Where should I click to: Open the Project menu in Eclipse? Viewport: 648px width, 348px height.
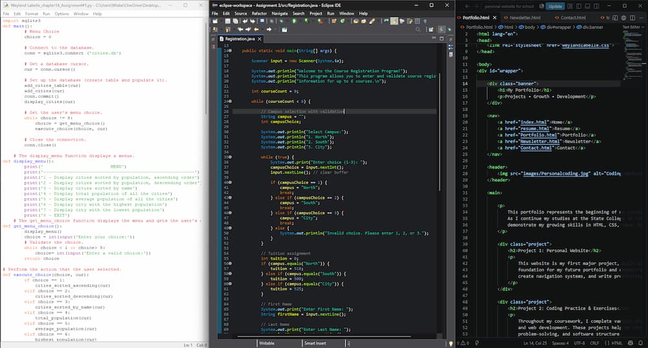(316, 13)
